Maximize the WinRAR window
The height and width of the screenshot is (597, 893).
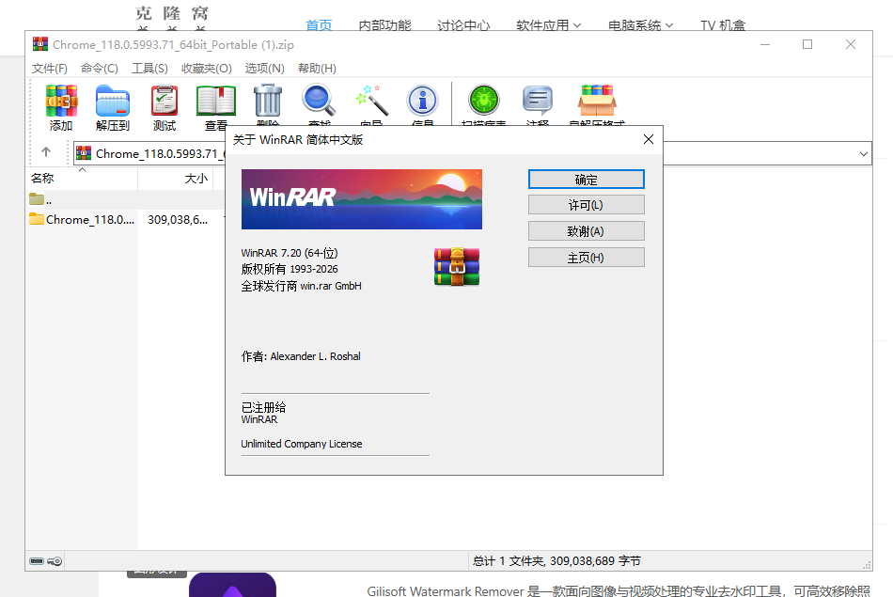[x=807, y=44]
